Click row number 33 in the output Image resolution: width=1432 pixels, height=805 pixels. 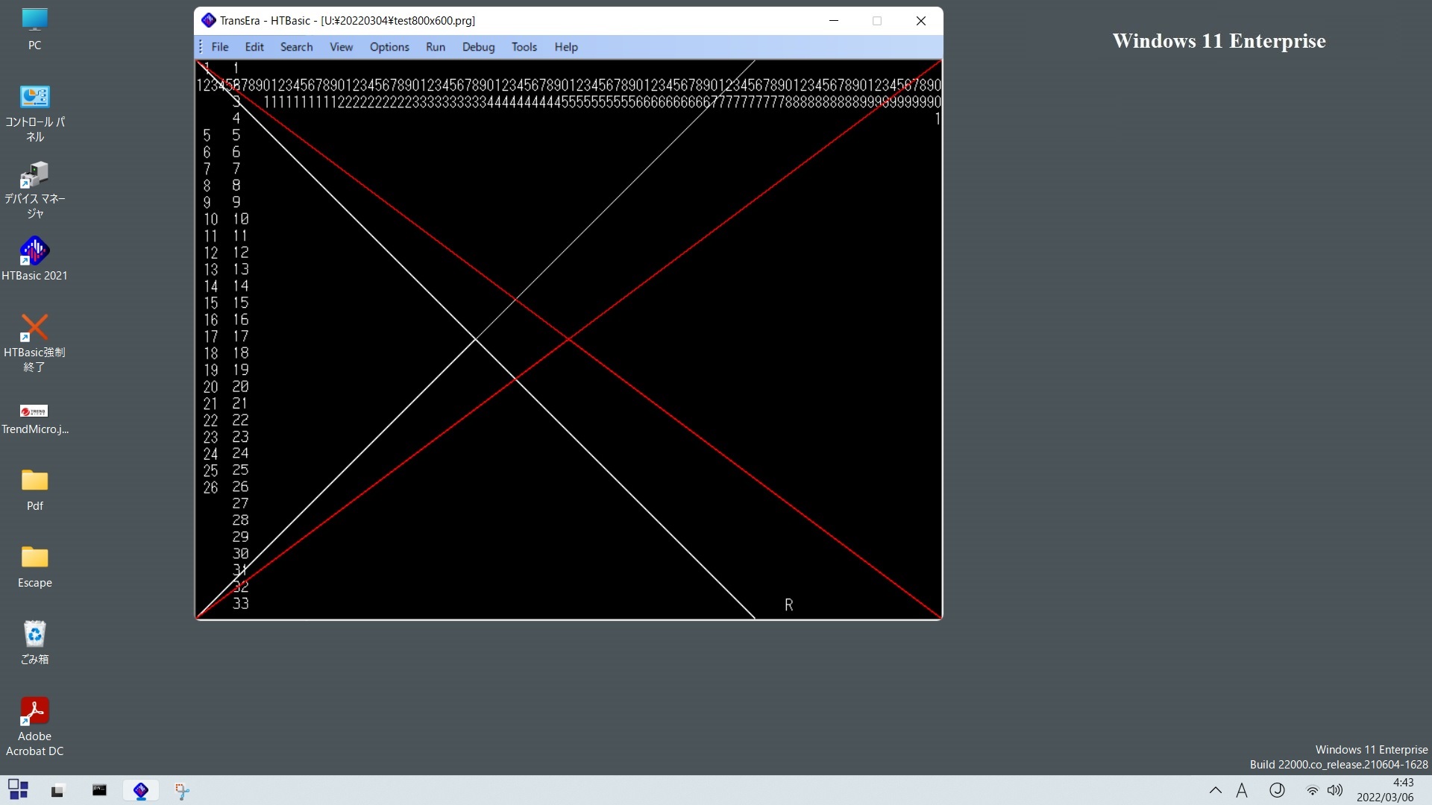pos(240,604)
